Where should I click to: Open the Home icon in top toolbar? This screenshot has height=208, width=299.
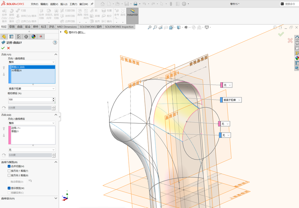[102, 4]
